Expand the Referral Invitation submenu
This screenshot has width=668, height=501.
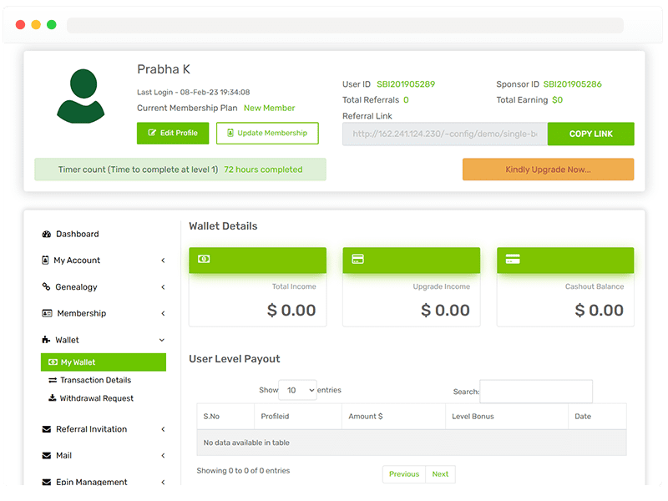pos(163,429)
